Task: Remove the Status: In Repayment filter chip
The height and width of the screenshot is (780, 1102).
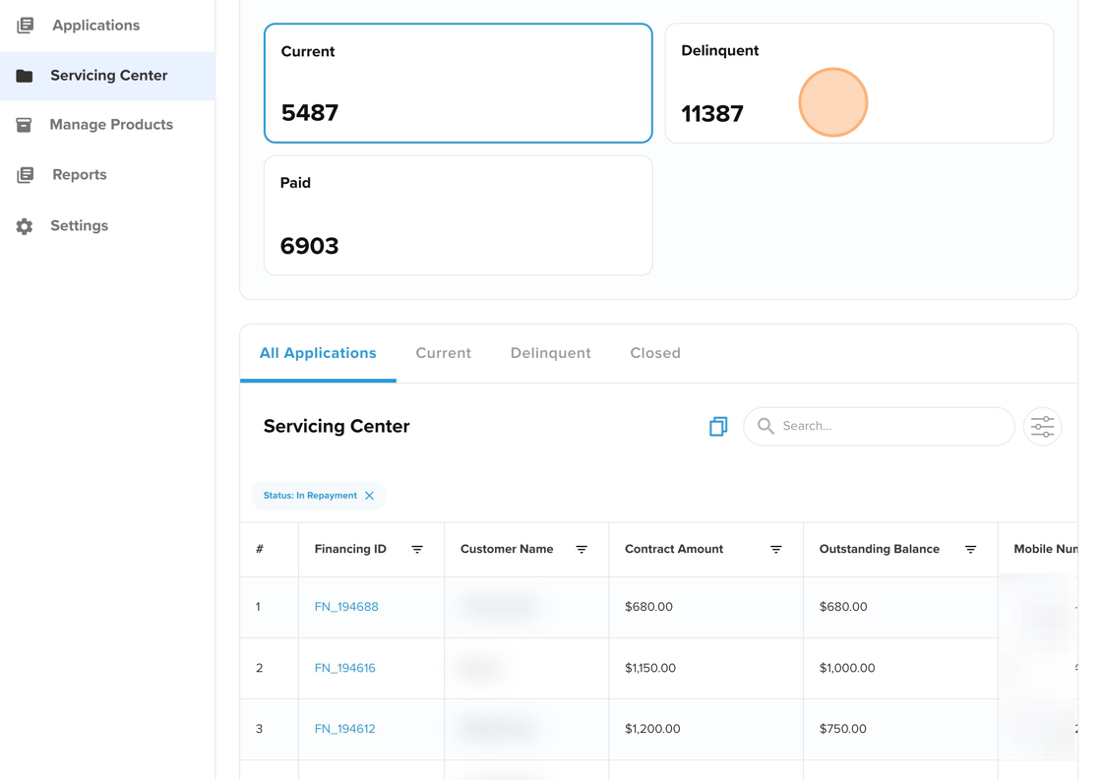Action: click(x=370, y=496)
